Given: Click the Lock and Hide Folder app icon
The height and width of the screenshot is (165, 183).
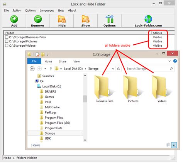Looking at the screenshot, I should (5, 4).
